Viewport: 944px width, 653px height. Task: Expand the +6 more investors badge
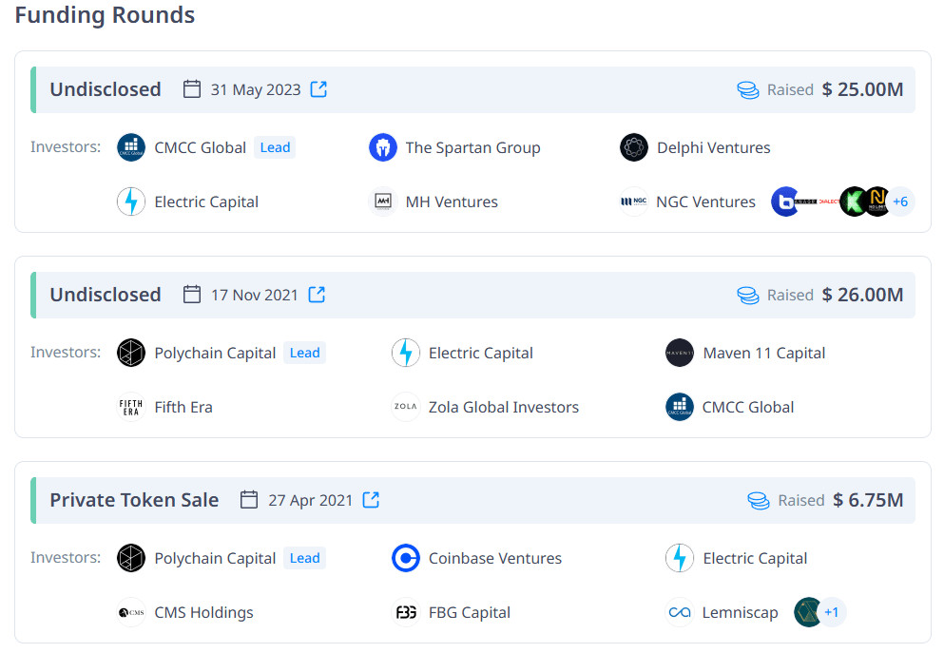point(899,202)
